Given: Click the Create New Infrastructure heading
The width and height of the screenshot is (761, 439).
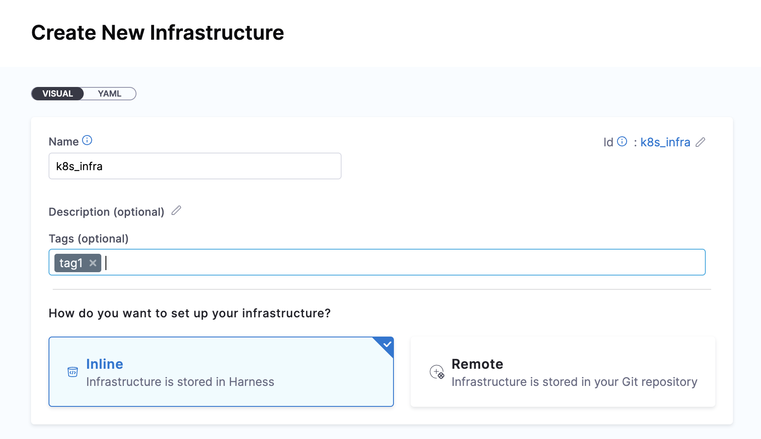Looking at the screenshot, I should click(x=157, y=33).
